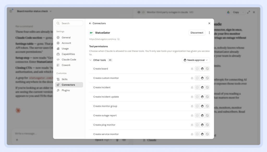Set Create board to needs approval
The height and width of the screenshot is (152, 267).
click(x=202, y=69)
